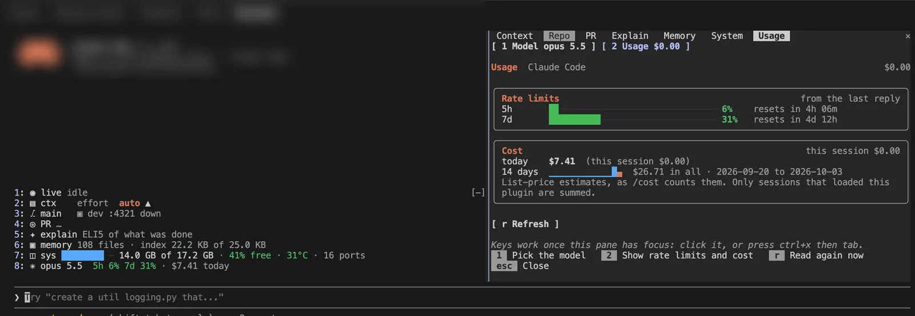The image size is (915, 316).
Task: Click 'live idle' status row
Action: [64, 193]
